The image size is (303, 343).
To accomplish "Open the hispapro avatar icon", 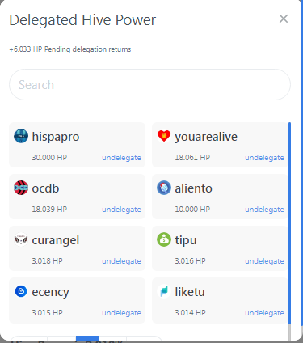I will [21, 136].
